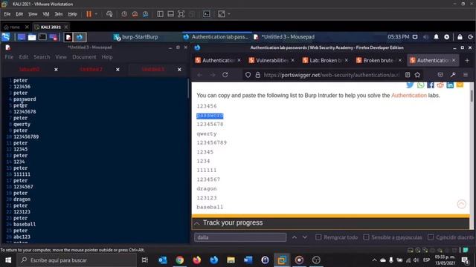Image resolution: width=476 pixels, height=267 pixels.
Task: Click '123456789' in the web password list
Action: (x=211, y=142)
